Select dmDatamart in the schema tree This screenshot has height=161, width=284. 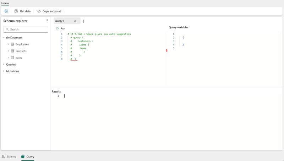[x=14, y=38]
